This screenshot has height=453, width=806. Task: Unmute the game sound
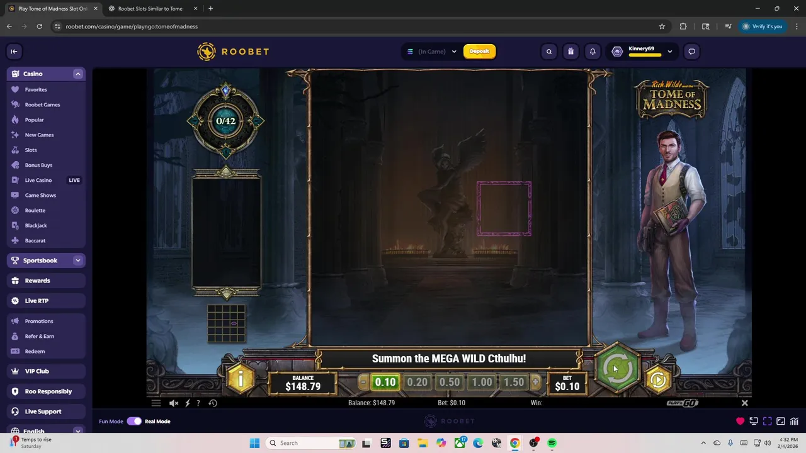tap(174, 403)
